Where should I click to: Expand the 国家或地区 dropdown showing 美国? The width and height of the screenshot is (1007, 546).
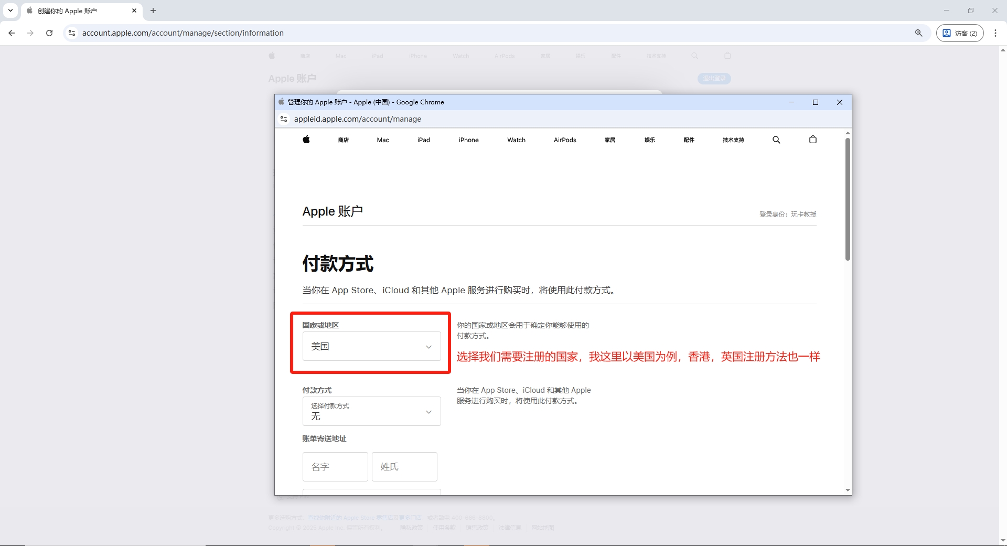point(372,346)
